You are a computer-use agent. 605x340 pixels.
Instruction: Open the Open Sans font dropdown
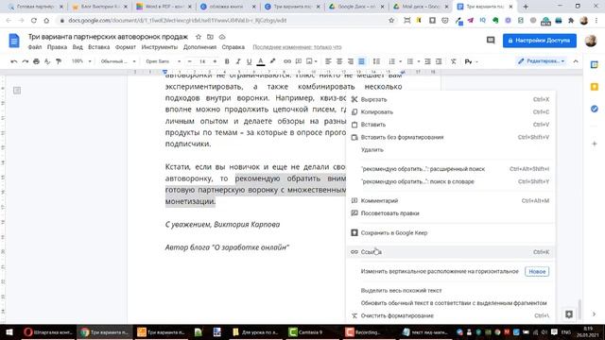click(x=163, y=61)
